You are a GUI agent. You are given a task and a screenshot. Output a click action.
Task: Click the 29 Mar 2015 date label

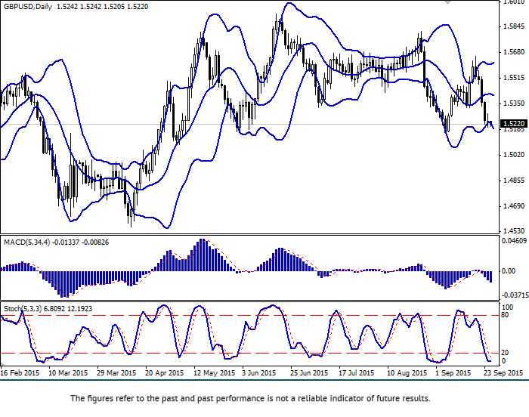pos(116,373)
